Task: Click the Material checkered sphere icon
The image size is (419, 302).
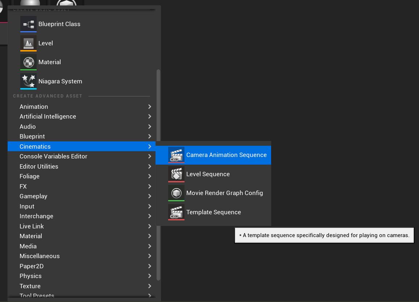Action: click(28, 62)
